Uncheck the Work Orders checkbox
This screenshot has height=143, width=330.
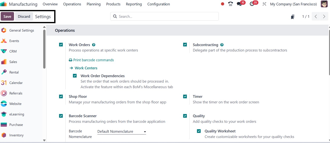61,45
